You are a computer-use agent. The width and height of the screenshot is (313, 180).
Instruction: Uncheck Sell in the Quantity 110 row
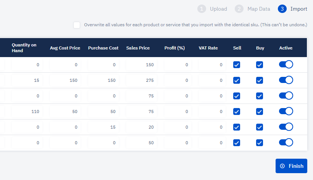click(x=237, y=112)
